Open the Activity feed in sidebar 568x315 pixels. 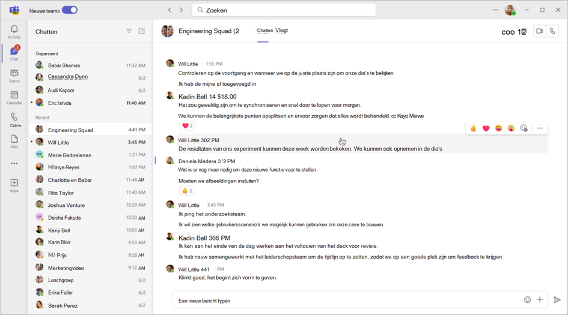14,31
